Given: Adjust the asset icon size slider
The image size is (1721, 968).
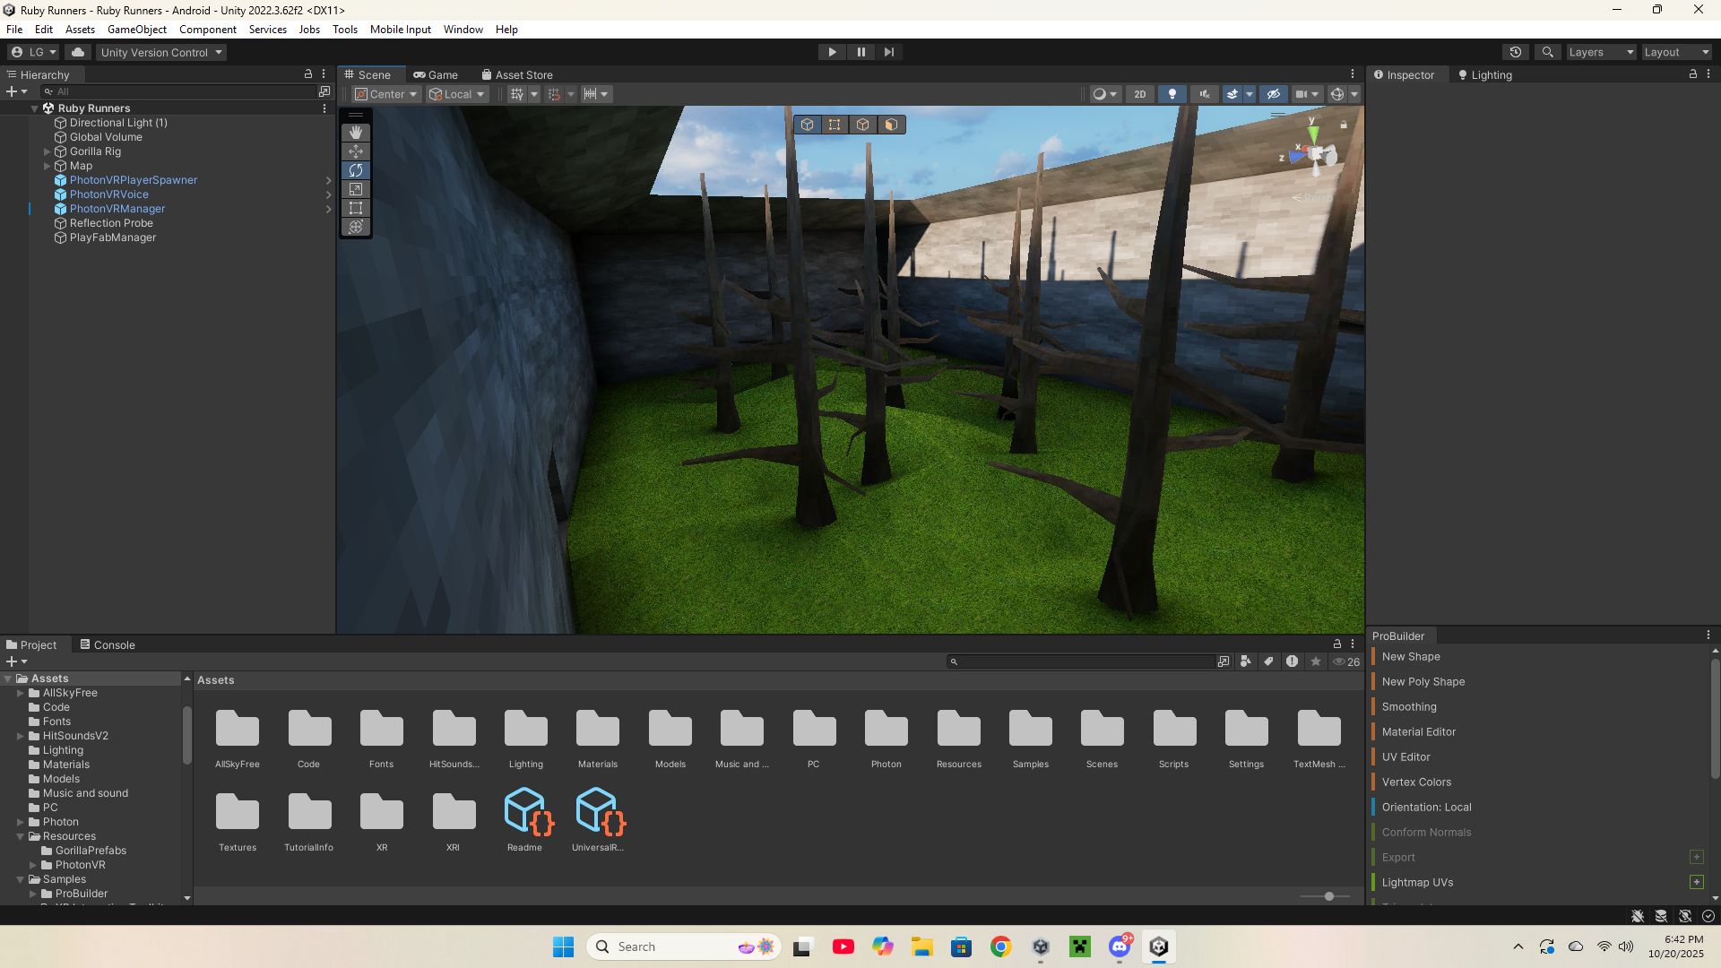Looking at the screenshot, I should (x=1328, y=896).
